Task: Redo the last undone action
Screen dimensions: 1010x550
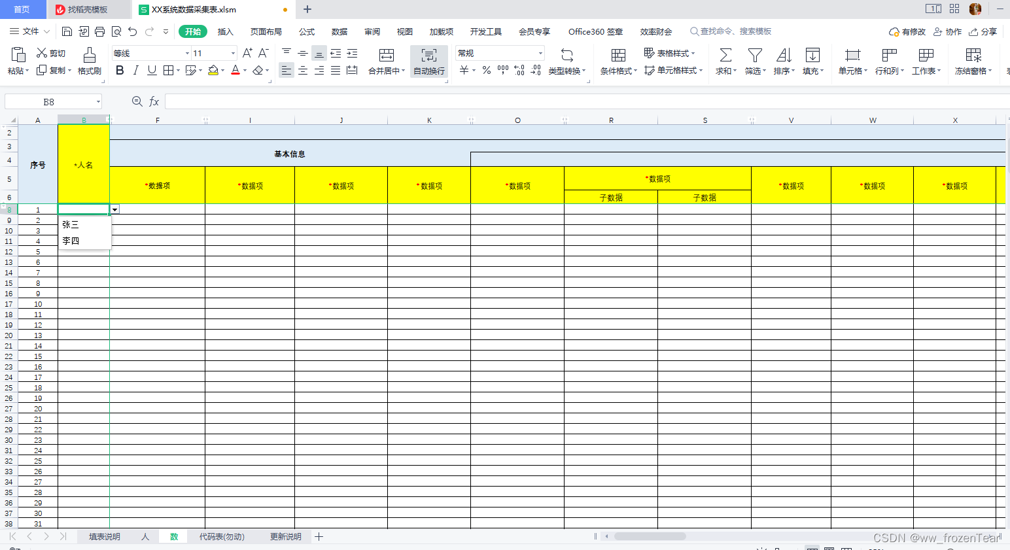Action: coord(149,31)
